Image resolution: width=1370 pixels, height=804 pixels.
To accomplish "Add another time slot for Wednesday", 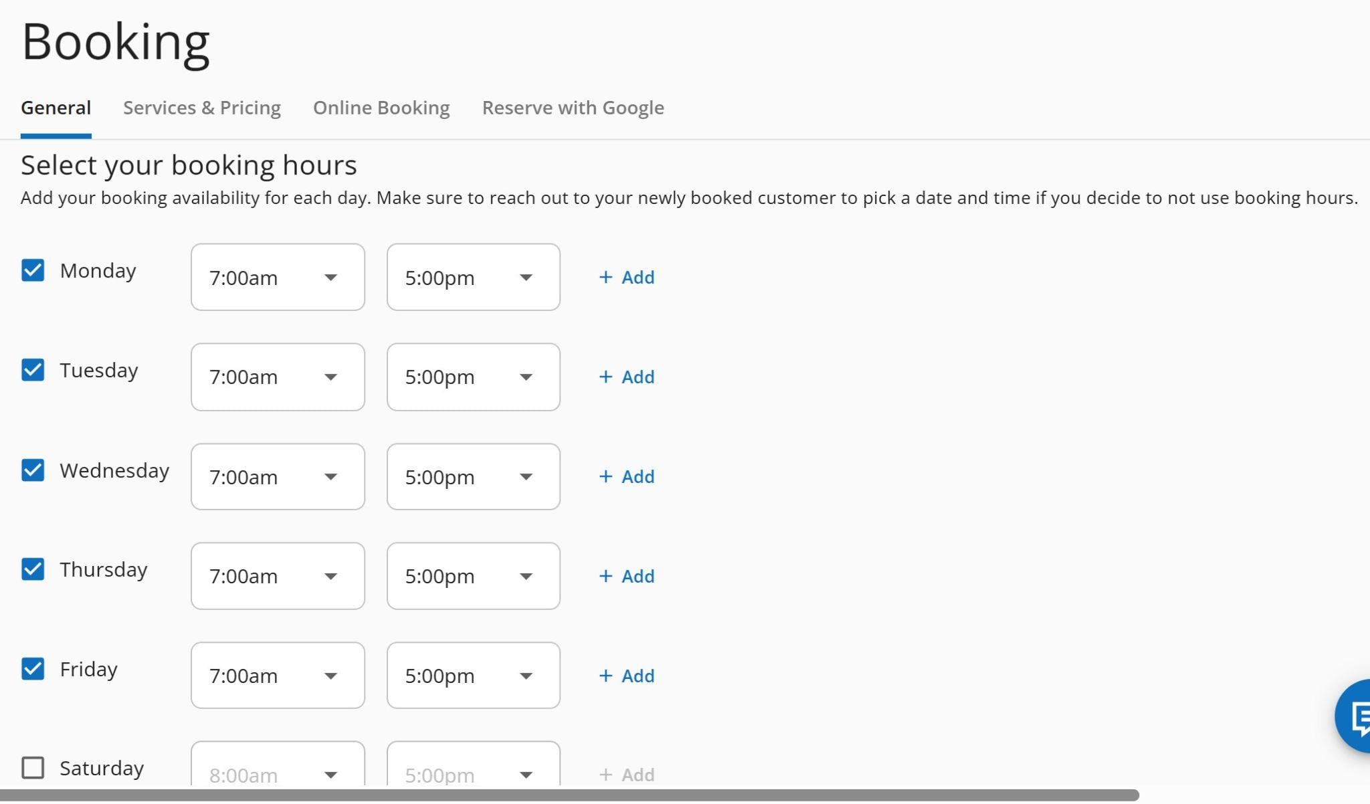I will point(627,476).
